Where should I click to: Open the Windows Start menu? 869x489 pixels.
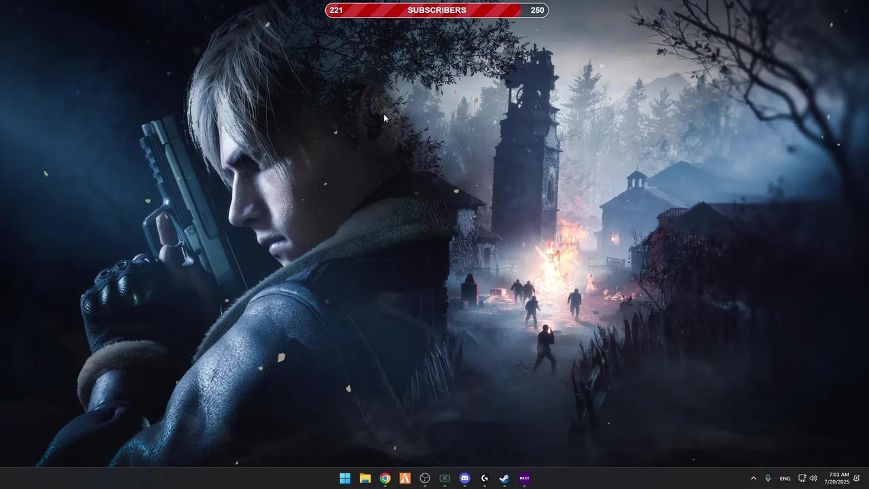pyautogui.click(x=345, y=478)
